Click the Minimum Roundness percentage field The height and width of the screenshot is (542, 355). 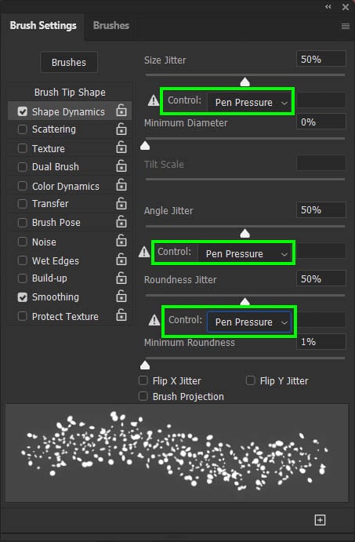pos(321,342)
